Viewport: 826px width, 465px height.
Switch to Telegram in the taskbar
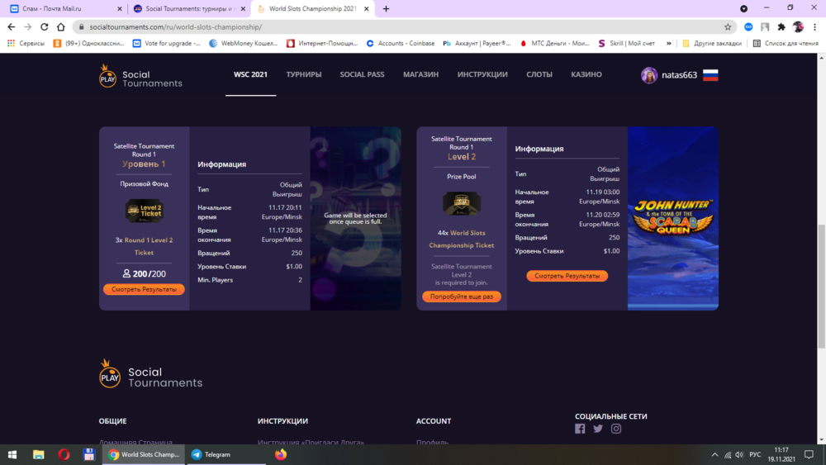point(225,454)
